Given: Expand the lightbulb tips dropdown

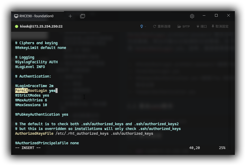Looking at the screenshot, I should [x=143, y=26].
